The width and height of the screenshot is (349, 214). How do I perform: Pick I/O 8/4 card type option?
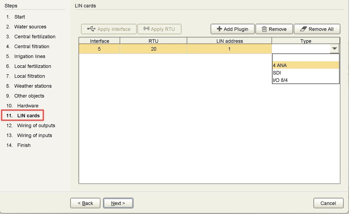coord(306,80)
